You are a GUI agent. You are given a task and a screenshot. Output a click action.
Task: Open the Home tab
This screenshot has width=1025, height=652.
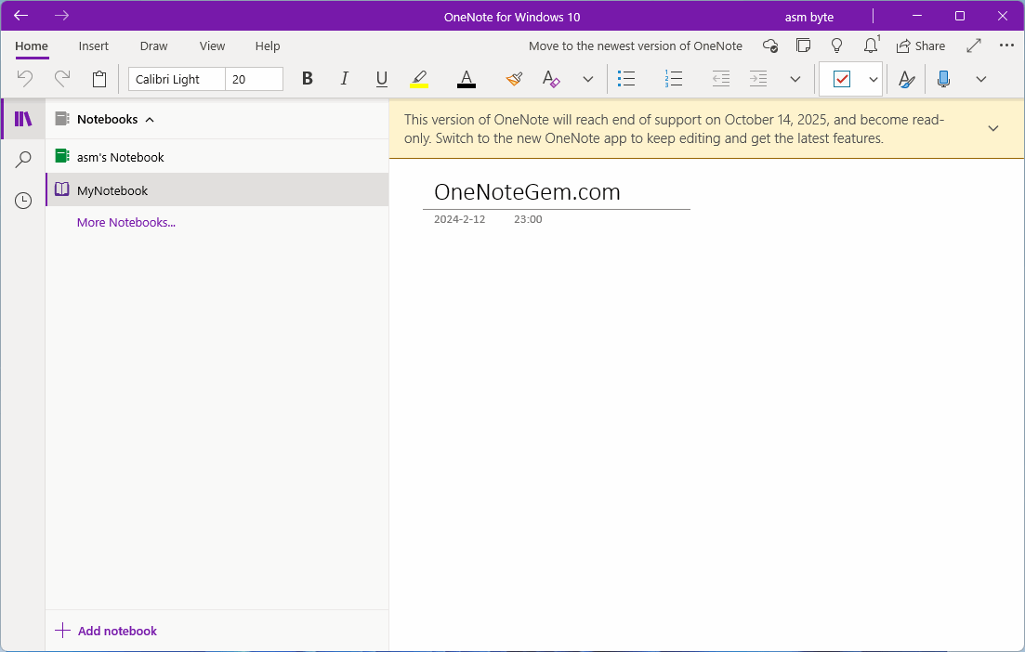pos(32,46)
